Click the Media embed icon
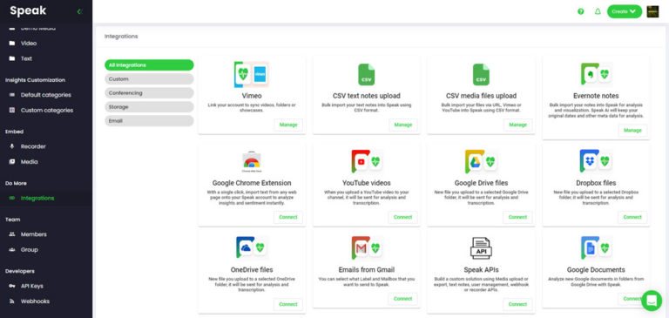The height and width of the screenshot is (318, 669). [x=12, y=162]
